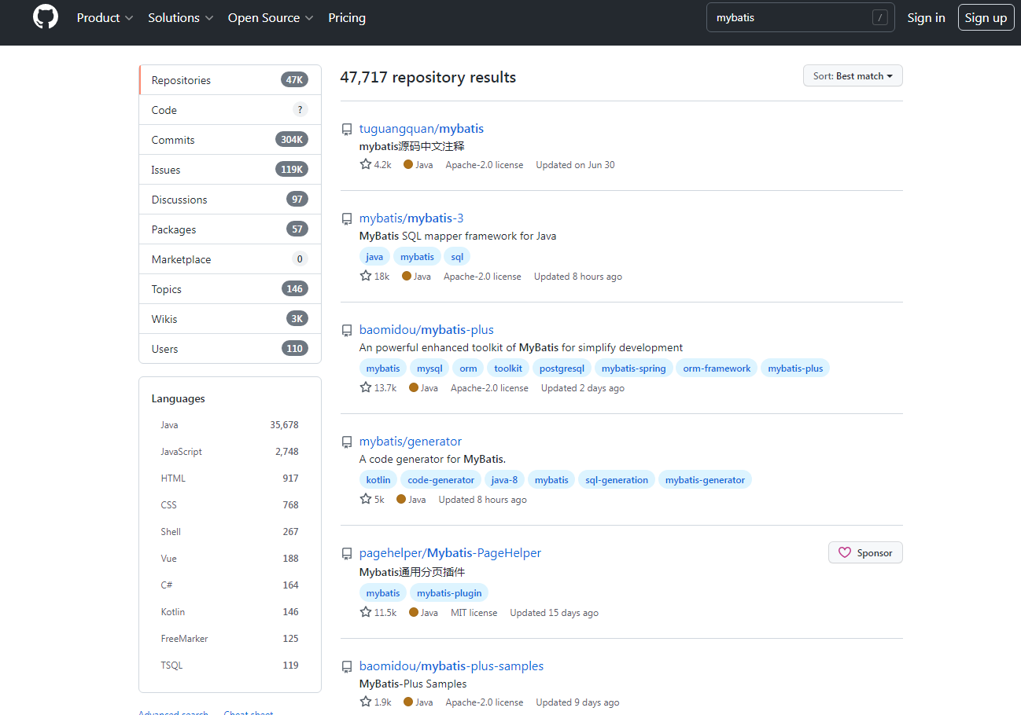
Task: Filter by HTML language
Action: 230,478
